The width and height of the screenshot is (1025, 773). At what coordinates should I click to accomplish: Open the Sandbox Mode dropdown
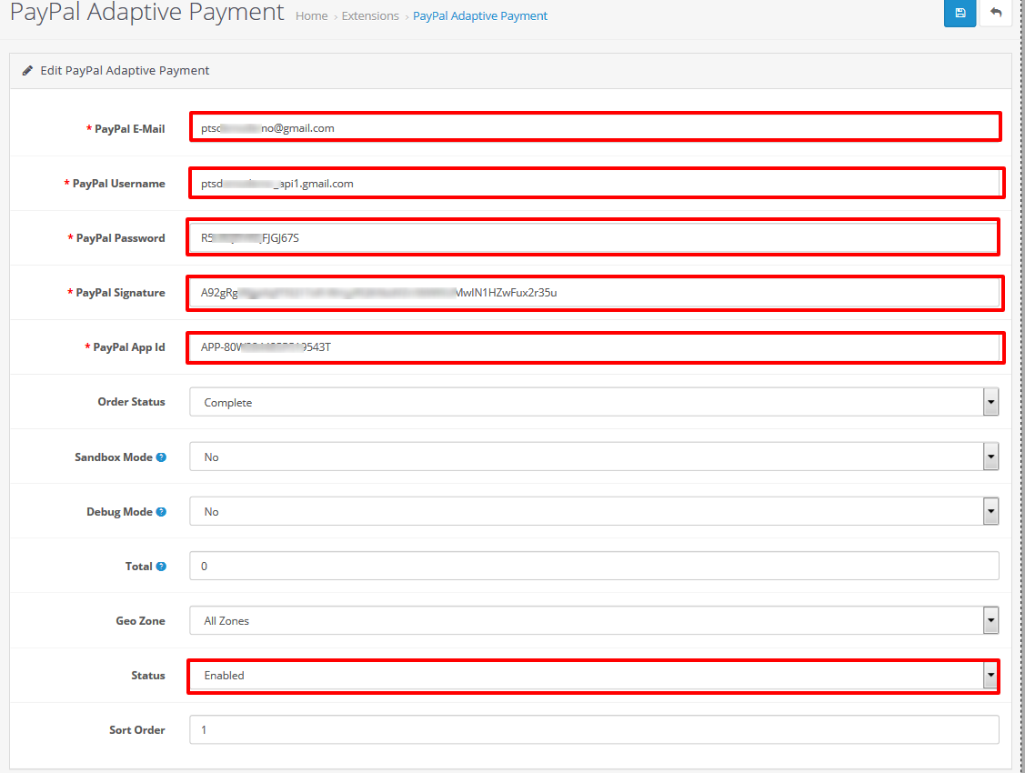[594, 457]
